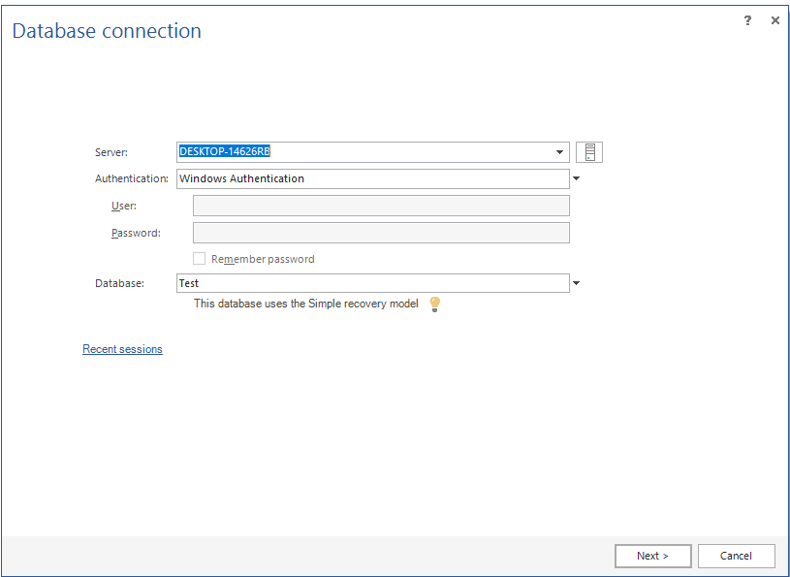This screenshot has height=577, width=790.
Task: Expand the Authentication dropdown arrow
Action: 577,178
